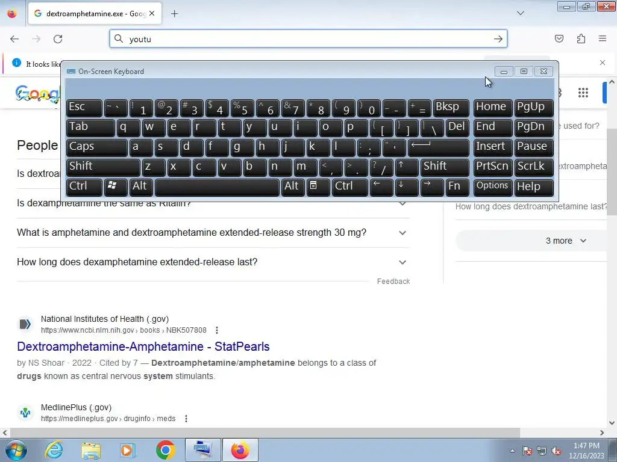The image size is (617, 462).
Task: Open Windows Media Player from the taskbar
Action: click(128, 450)
